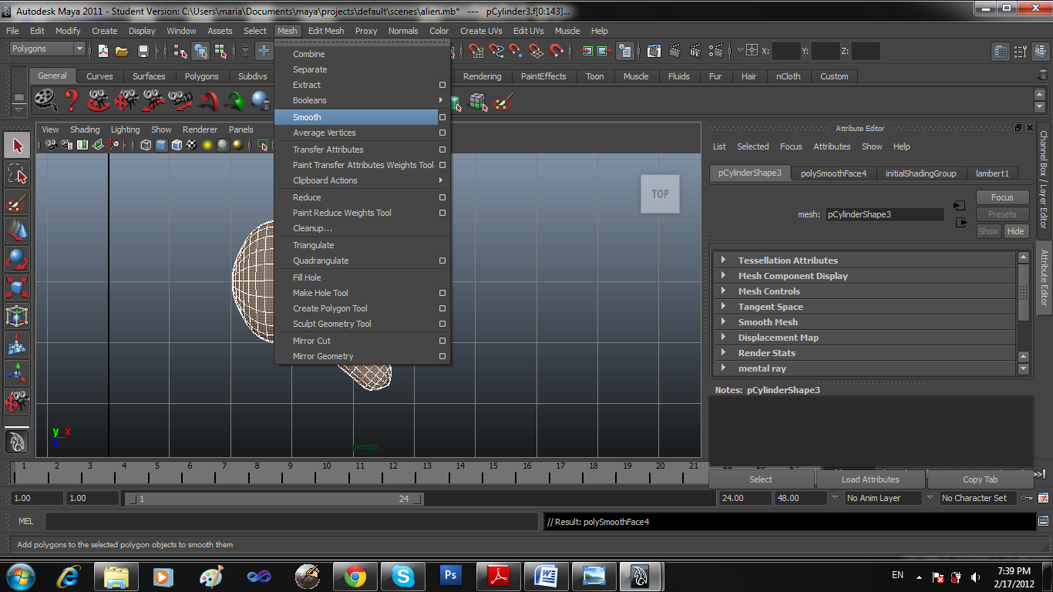1053x592 pixels.
Task: Open the Polygons menu set dropdown
Action: pos(48,49)
